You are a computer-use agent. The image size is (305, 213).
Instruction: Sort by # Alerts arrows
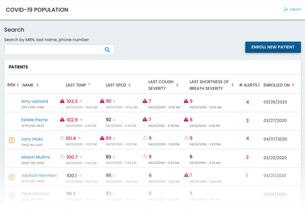259,85
